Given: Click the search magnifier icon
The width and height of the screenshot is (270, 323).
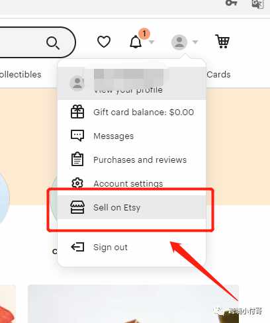Looking at the screenshot, I should click(53, 42).
